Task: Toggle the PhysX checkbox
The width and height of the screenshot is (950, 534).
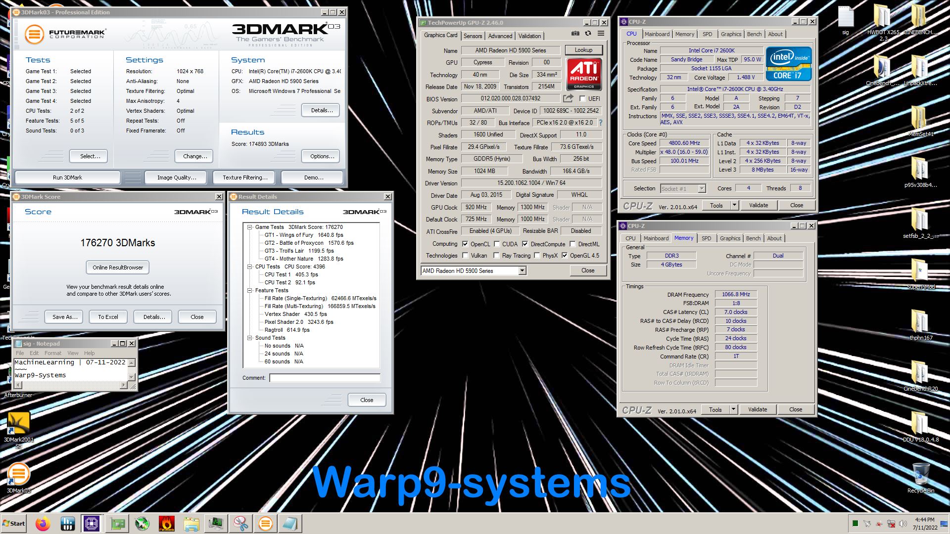Action: tap(537, 255)
